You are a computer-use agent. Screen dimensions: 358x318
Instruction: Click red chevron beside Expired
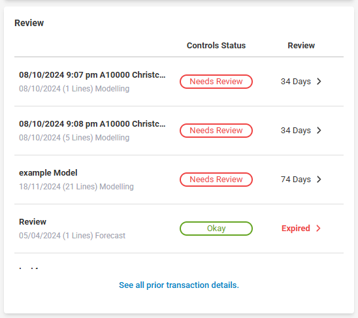point(319,229)
